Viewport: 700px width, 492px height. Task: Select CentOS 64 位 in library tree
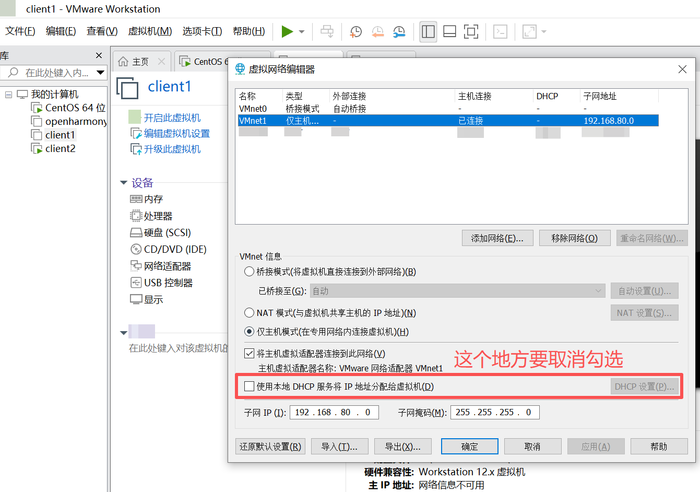69,108
